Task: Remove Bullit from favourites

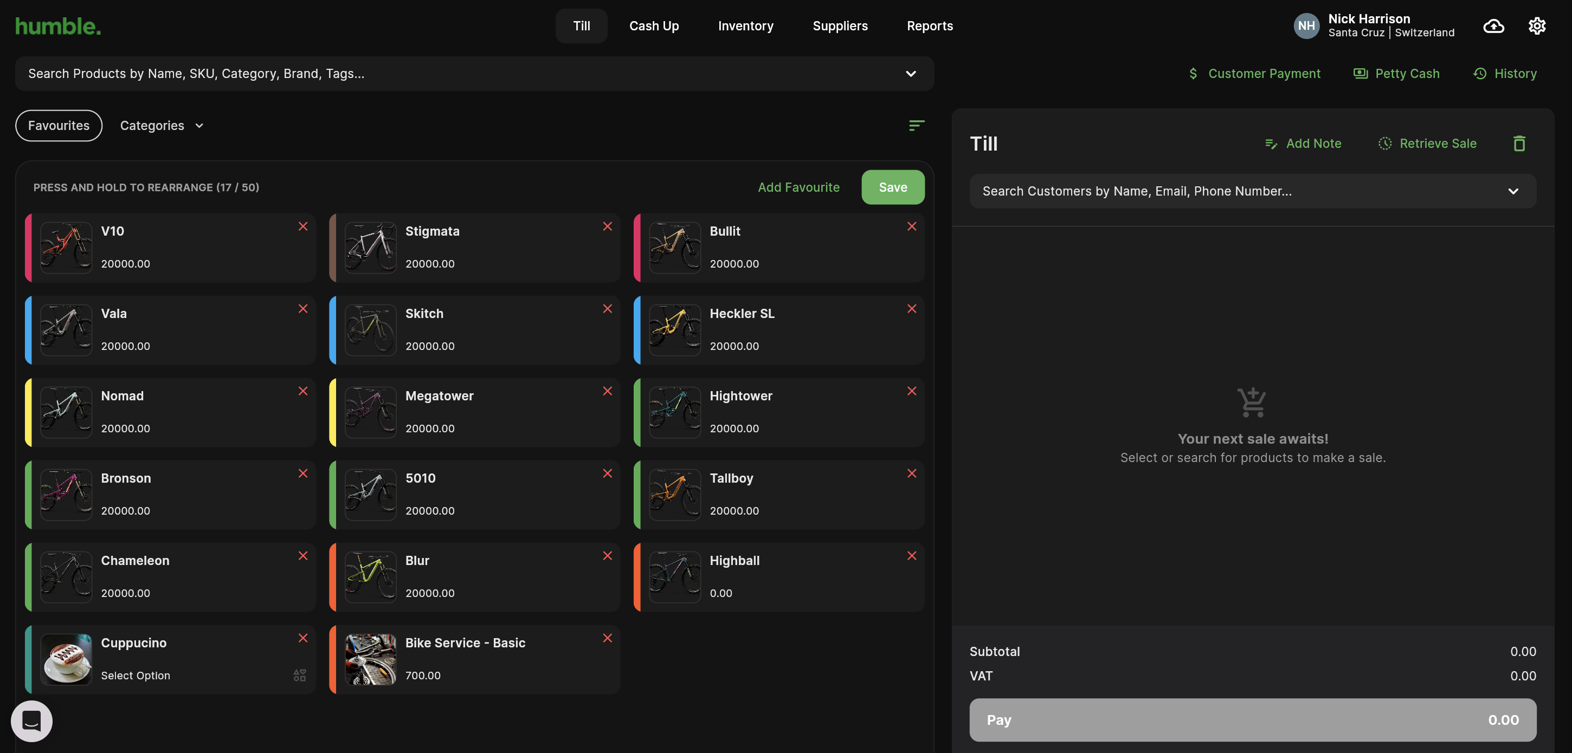Action: pyautogui.click(x=911, y=226)
